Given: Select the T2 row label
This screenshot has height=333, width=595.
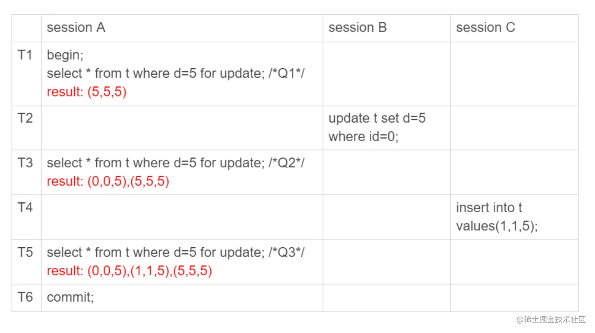Looking at the screenshot, I should point(25,118).
